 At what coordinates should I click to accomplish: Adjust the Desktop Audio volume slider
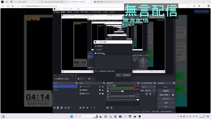(116, 91)
